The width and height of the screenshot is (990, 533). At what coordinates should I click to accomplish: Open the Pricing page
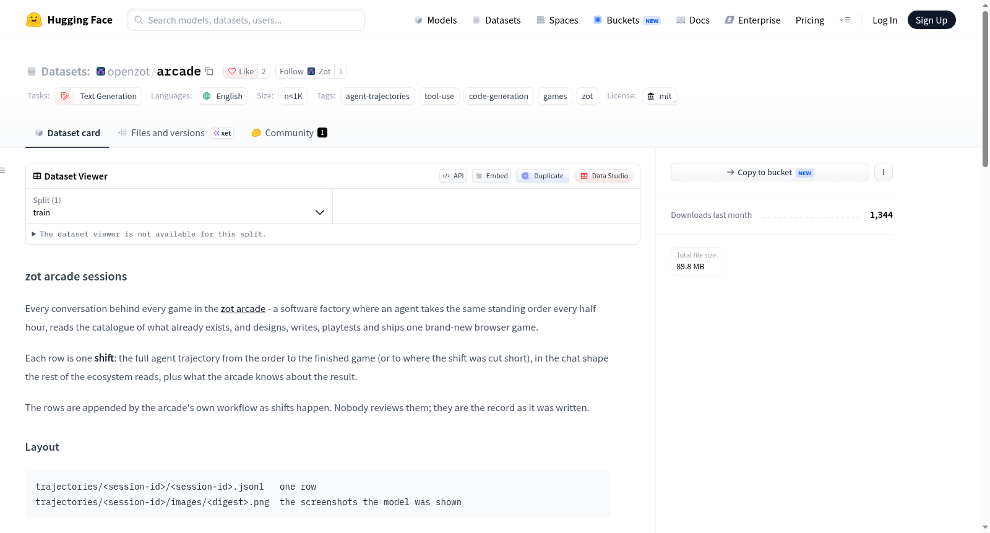click(810, 20)
